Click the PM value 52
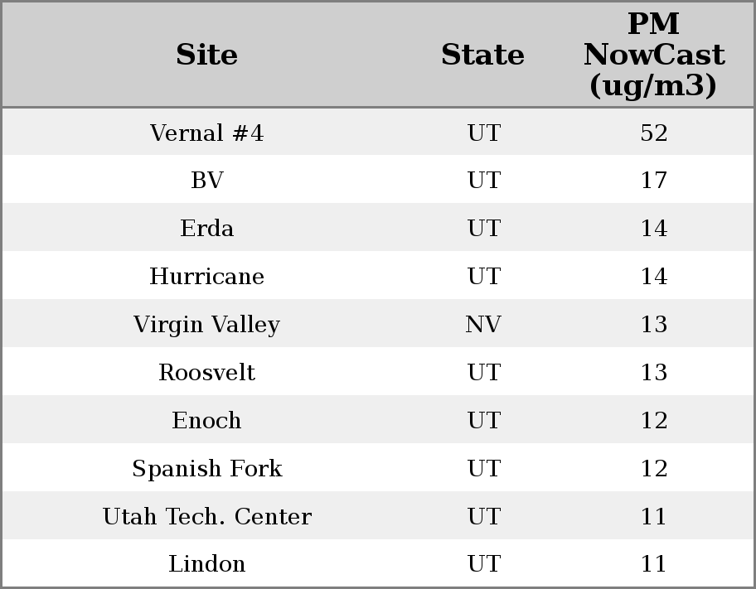The image size is (756, 589). (653, 133)
